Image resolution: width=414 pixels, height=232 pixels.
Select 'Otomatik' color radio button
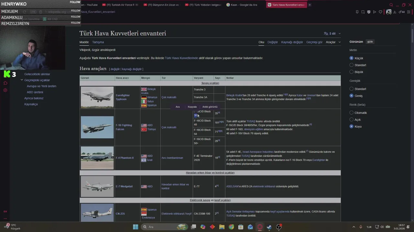pos(352,113)
